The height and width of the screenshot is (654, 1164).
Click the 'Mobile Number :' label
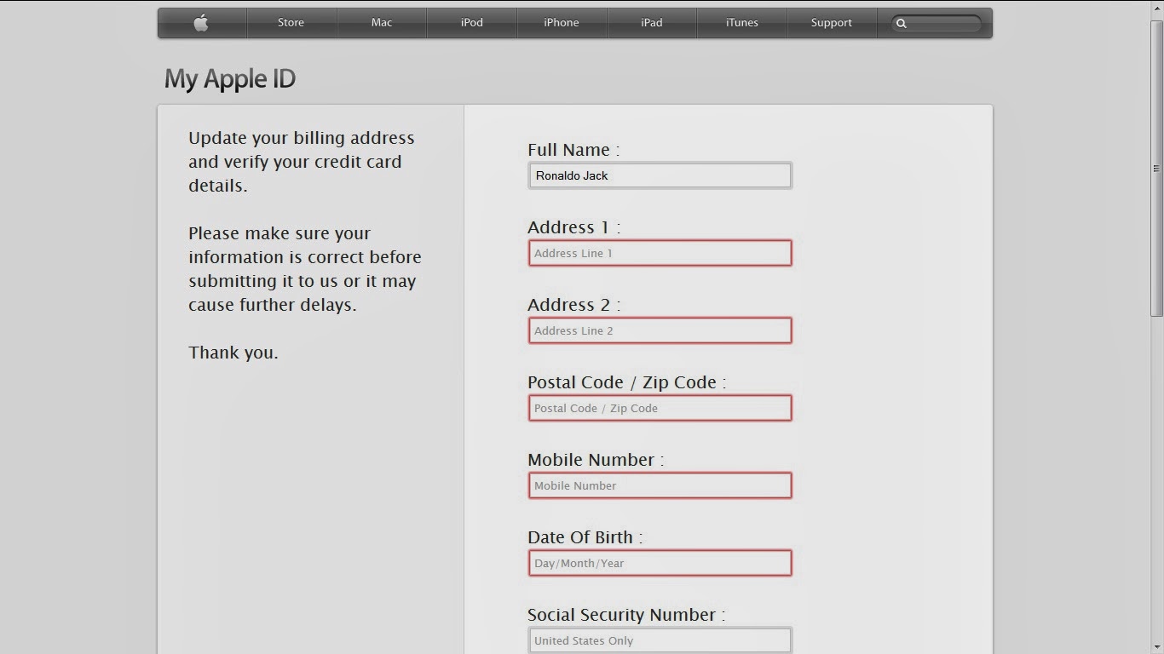coord(596,460)
